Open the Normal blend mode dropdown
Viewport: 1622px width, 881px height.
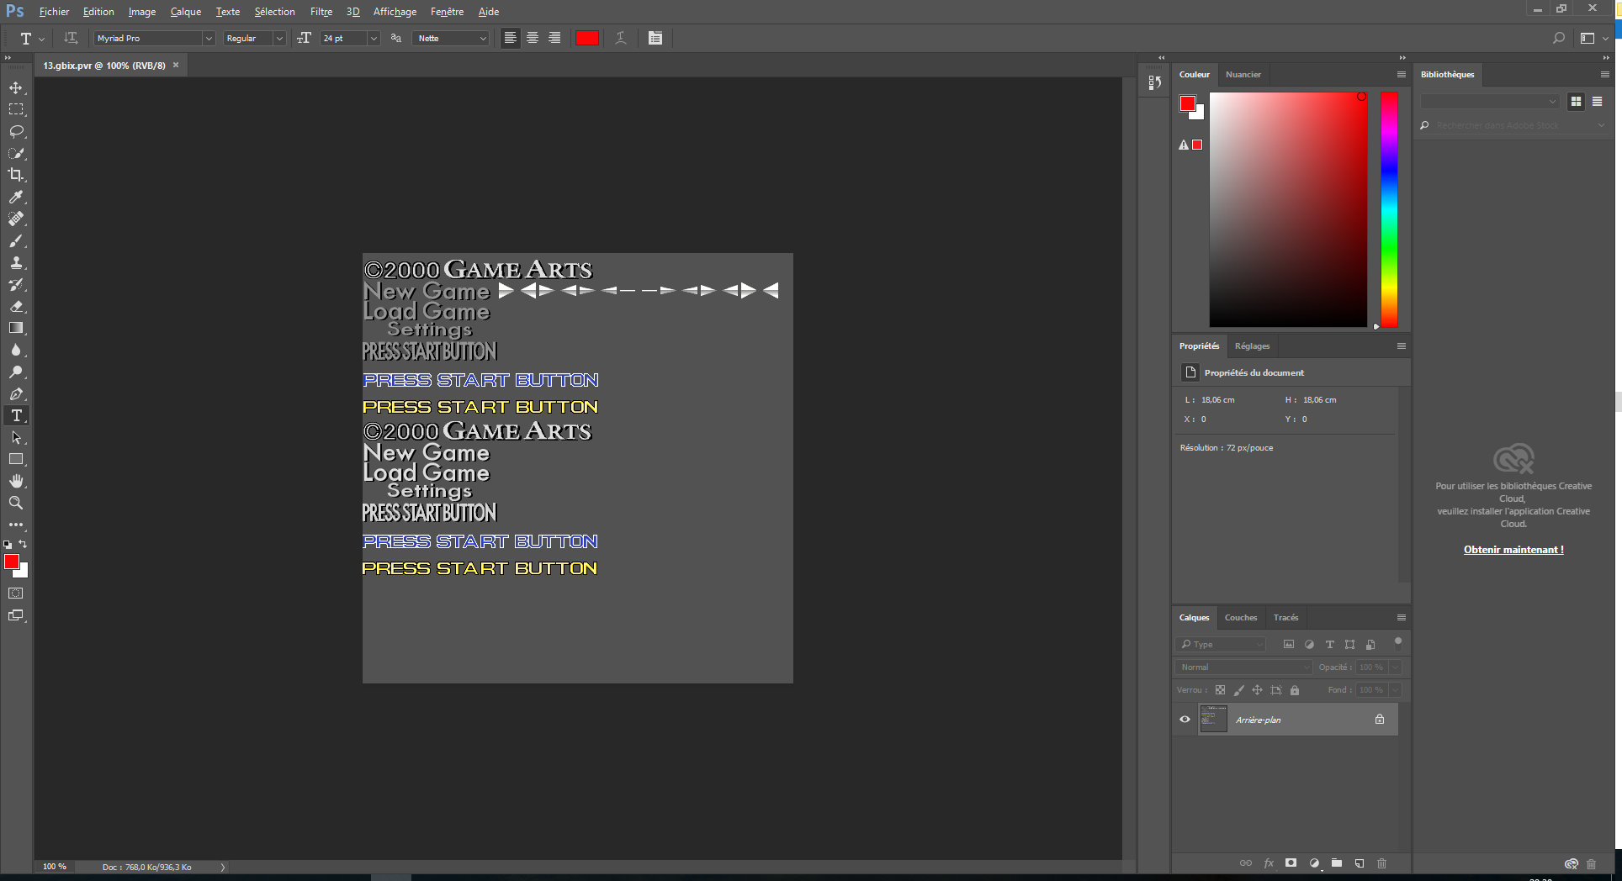coord(1243,667)
